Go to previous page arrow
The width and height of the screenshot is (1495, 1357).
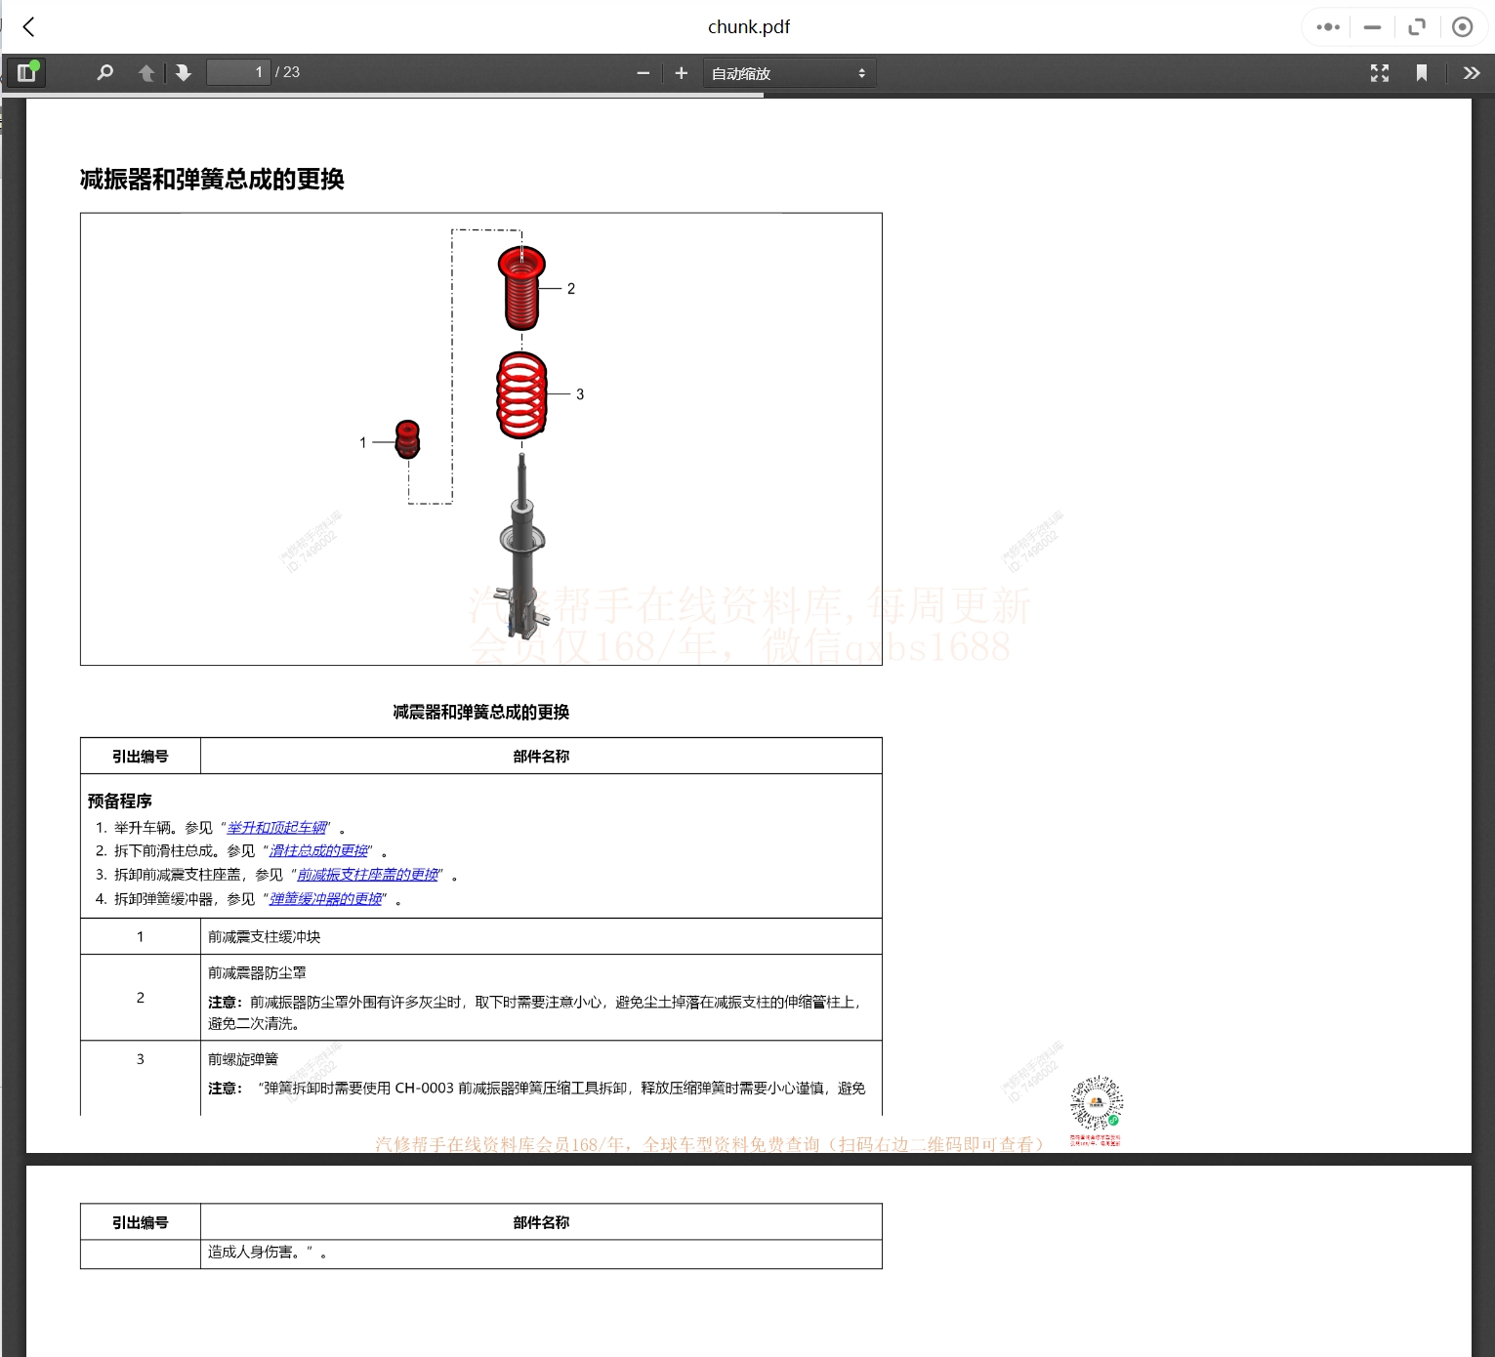click(146, 73)
